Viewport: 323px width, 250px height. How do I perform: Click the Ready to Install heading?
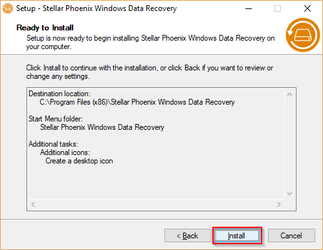click(45, 28)
